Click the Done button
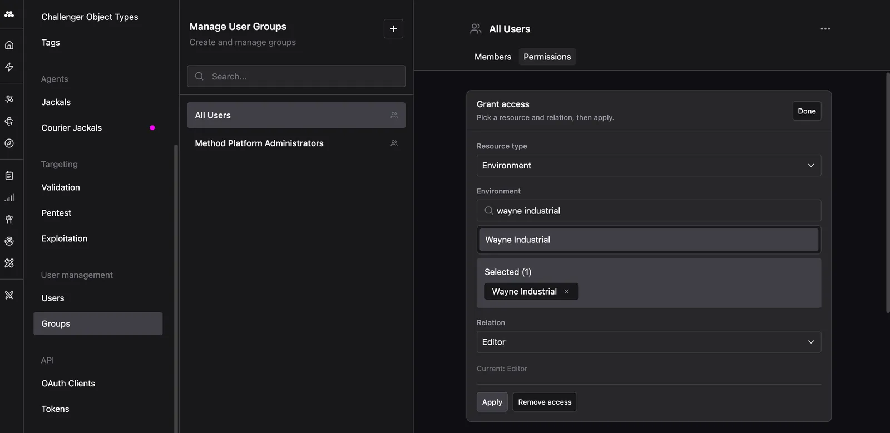This screenshot has height=433, width=890. click(807, 111)
